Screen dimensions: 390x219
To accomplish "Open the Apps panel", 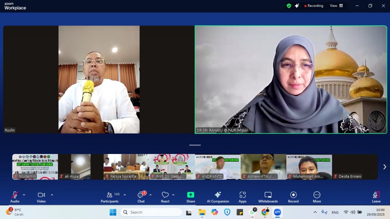I will pos(243,196).
